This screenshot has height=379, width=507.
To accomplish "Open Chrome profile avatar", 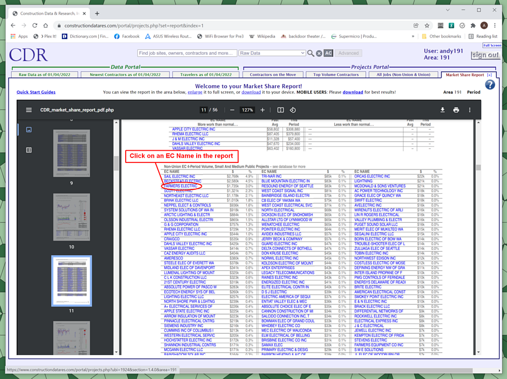I will tap(484, 25).
